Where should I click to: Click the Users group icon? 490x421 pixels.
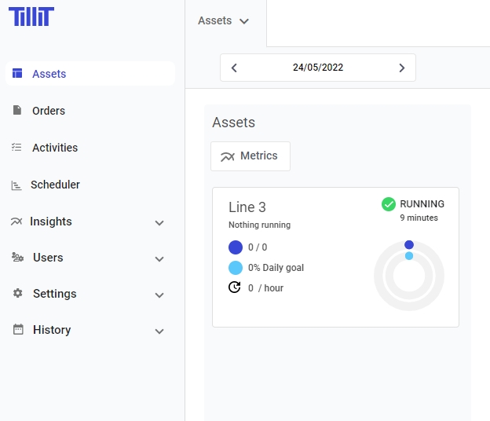pyautogui.click(x=17, y=258)
